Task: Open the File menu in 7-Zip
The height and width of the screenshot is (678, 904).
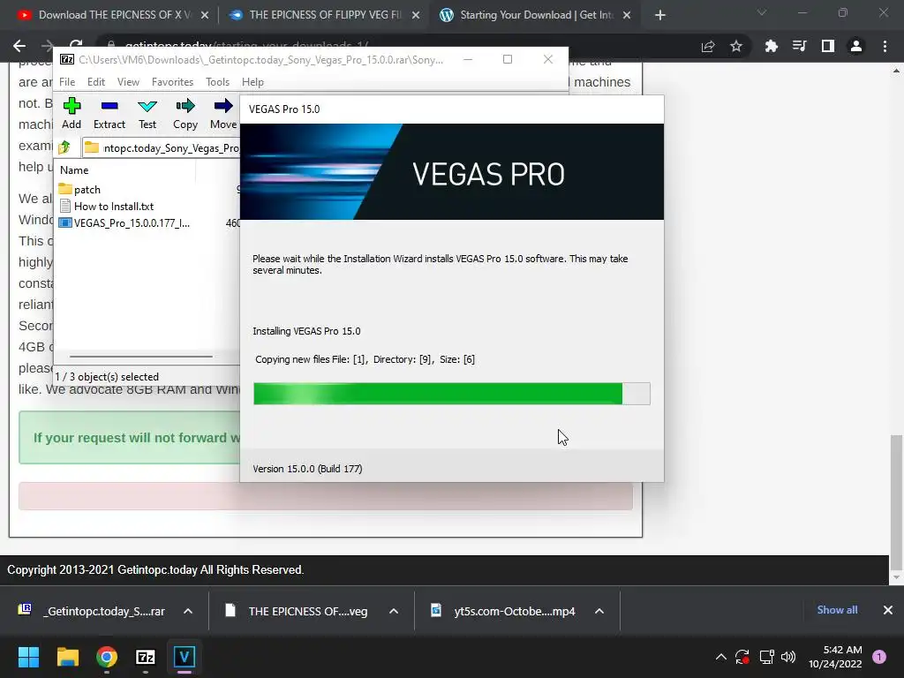Action: 67,82
